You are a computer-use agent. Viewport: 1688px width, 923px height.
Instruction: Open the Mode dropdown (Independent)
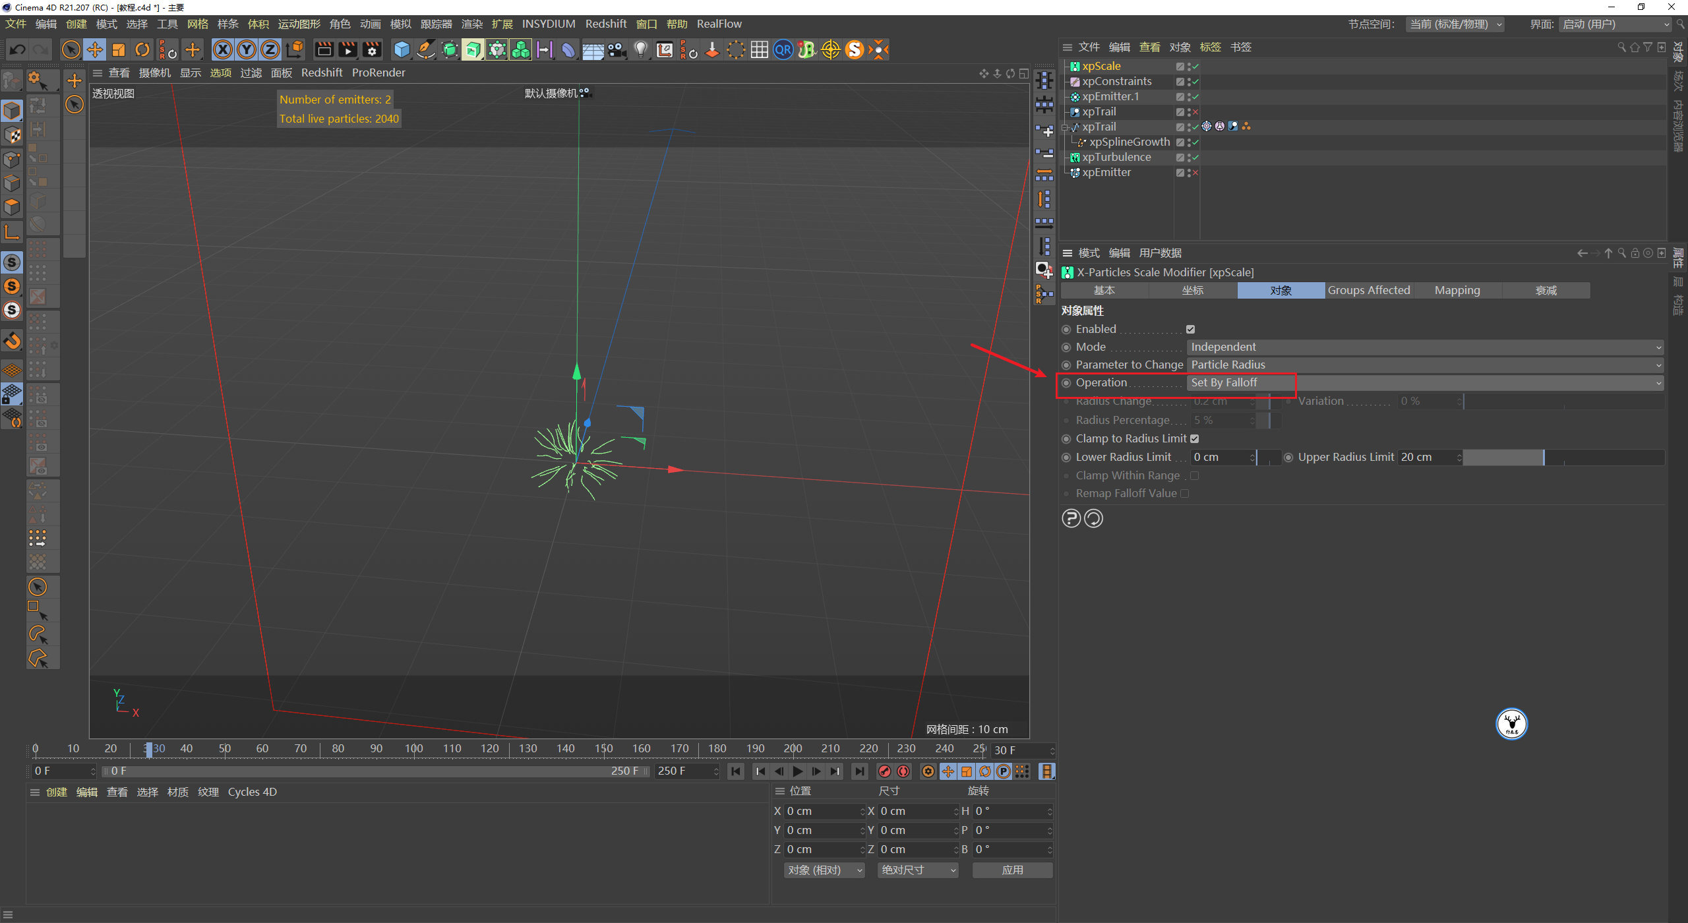[1425, 347]
